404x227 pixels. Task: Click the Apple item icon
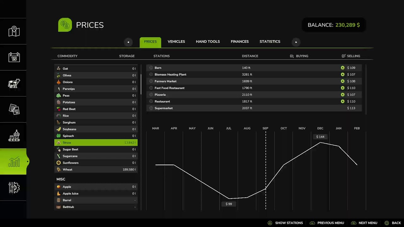58,187
